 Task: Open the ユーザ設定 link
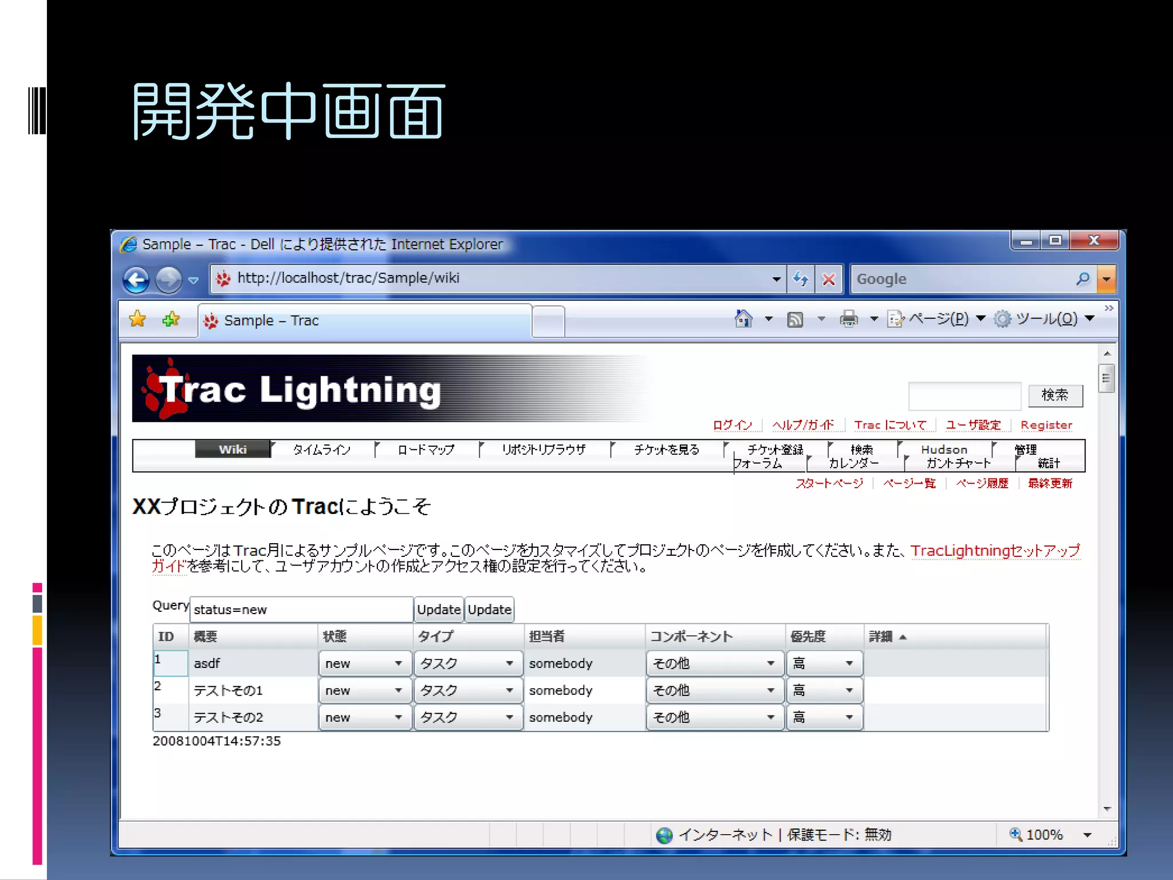click(x=973, y=425)
